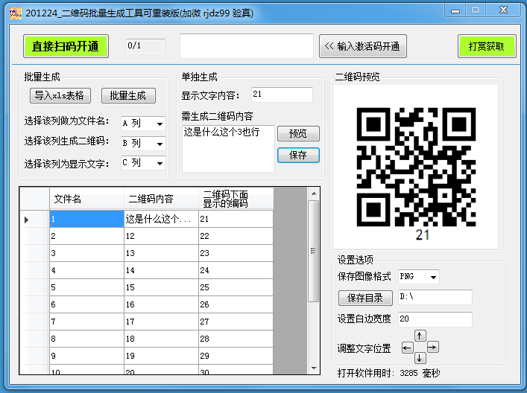Select file name cell 2 in table

[x=86, y=236]
